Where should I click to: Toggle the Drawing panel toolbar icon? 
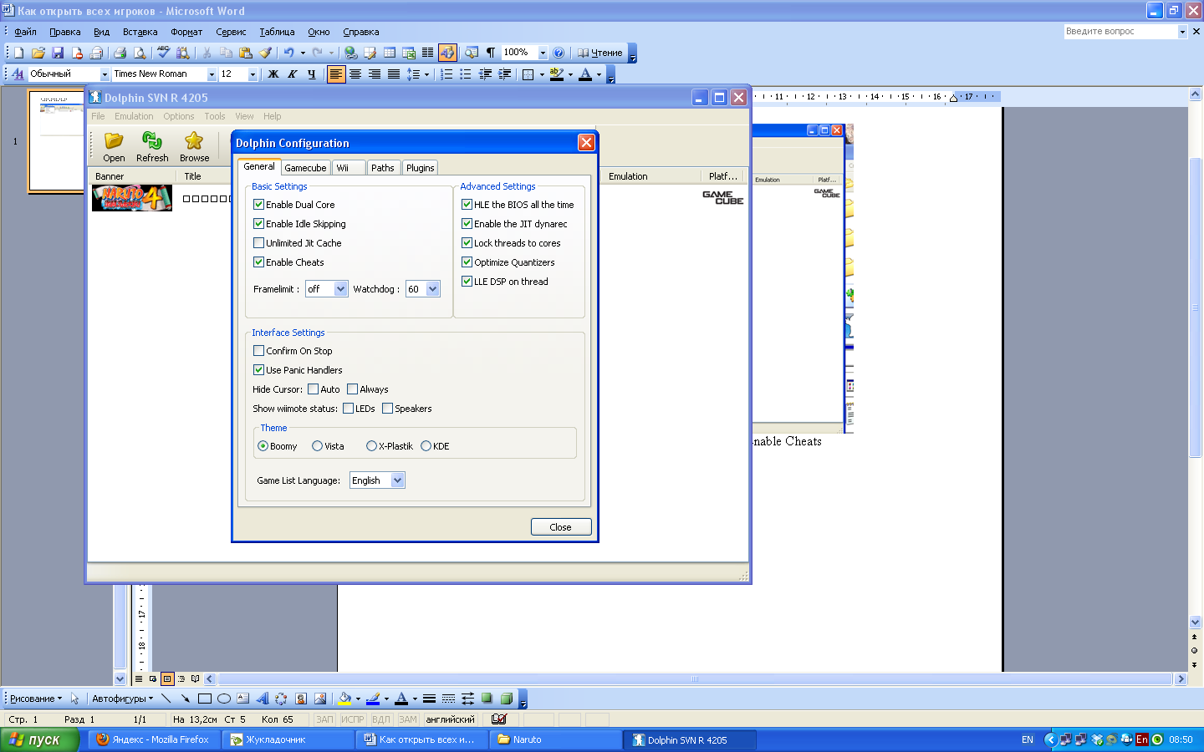click(447, 53)
